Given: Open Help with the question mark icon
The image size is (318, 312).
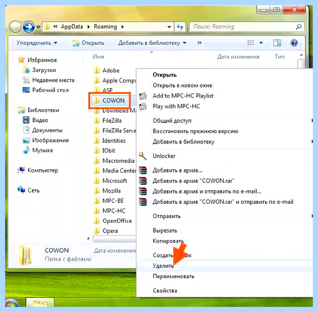Looking at the screenshot, I should pos(294,43).
